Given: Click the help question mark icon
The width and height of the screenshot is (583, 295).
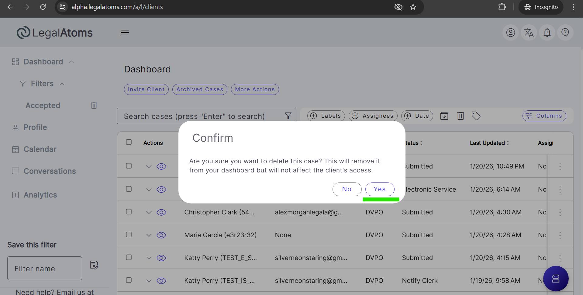Looking at the screenshot, I should click(565, 33).
